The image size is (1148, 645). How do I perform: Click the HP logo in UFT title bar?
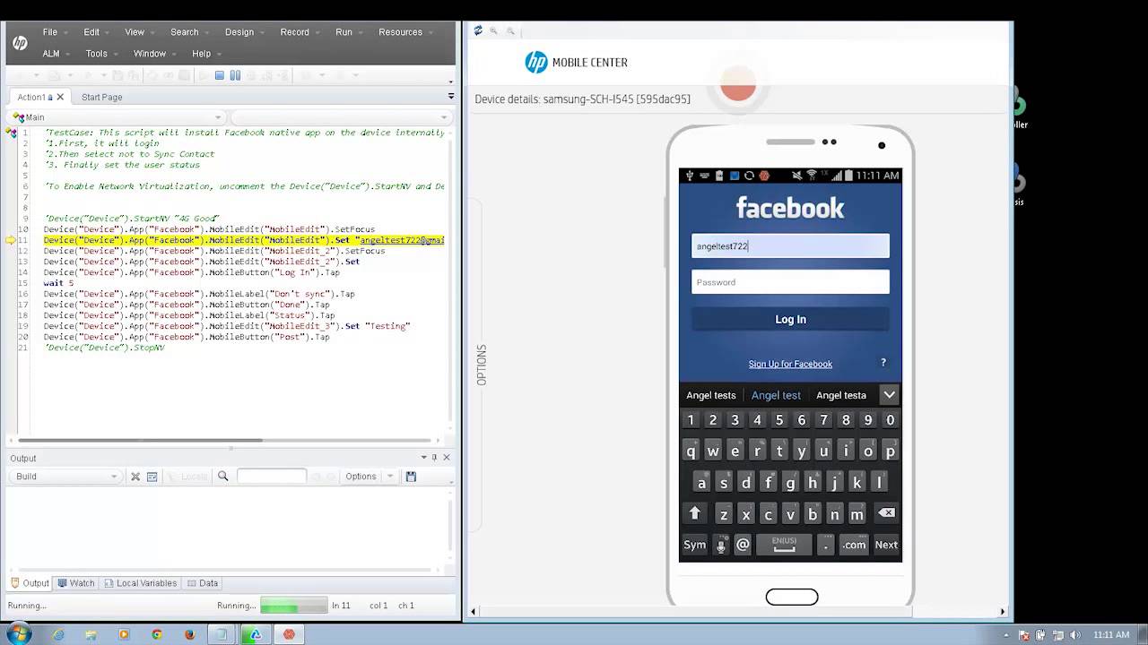tap(20, 43)
